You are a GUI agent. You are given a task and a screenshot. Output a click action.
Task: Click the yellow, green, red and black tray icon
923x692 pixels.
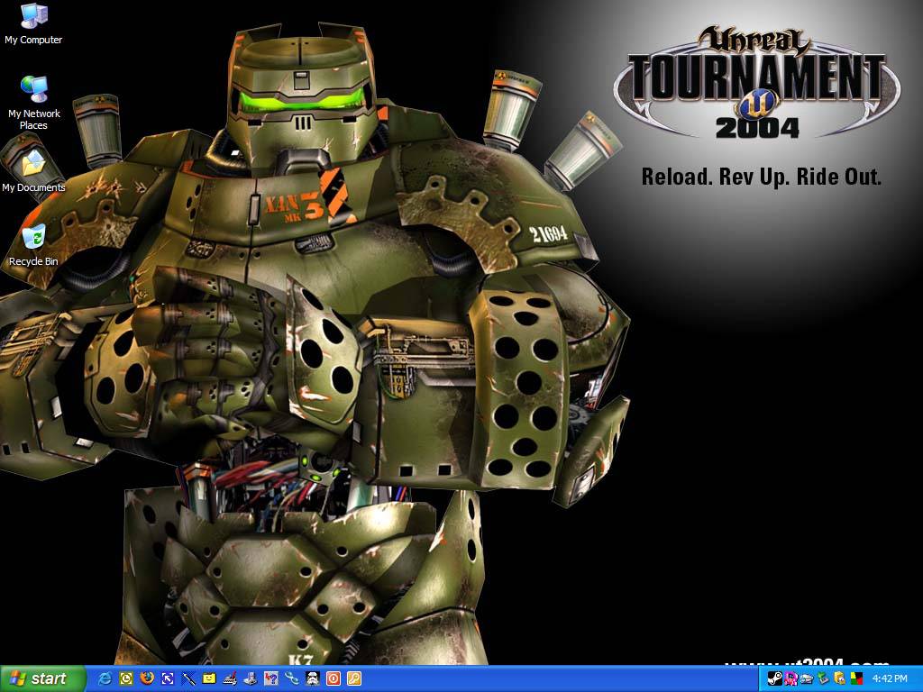tap(856, 678)
